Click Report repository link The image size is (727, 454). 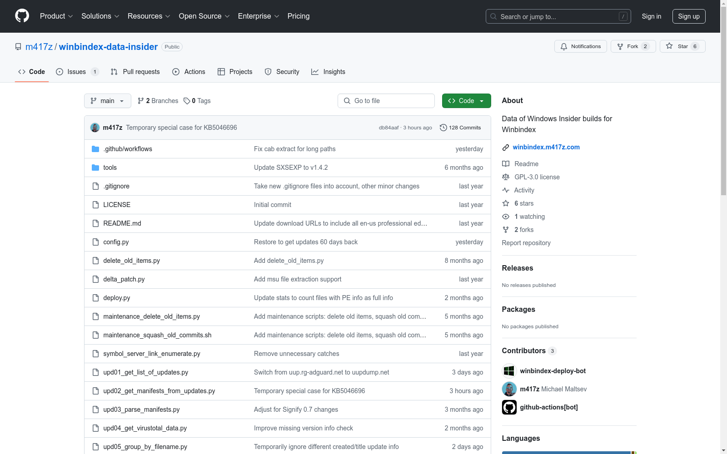[x=526, y=243]
